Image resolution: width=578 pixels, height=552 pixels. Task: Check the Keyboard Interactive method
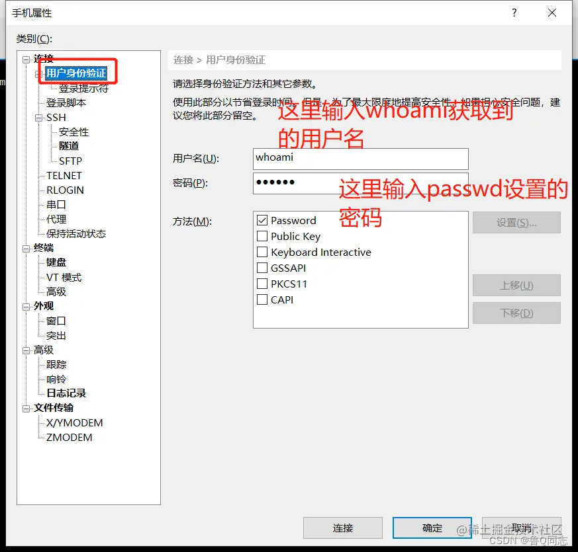[x=262, y=252]
